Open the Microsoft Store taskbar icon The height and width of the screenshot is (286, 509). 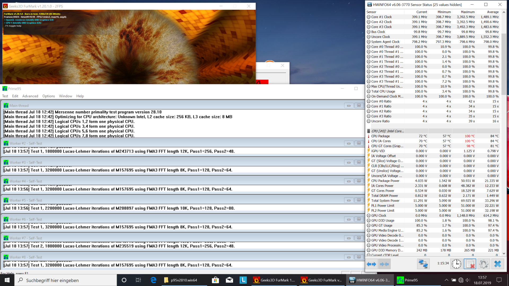point(215,280)
